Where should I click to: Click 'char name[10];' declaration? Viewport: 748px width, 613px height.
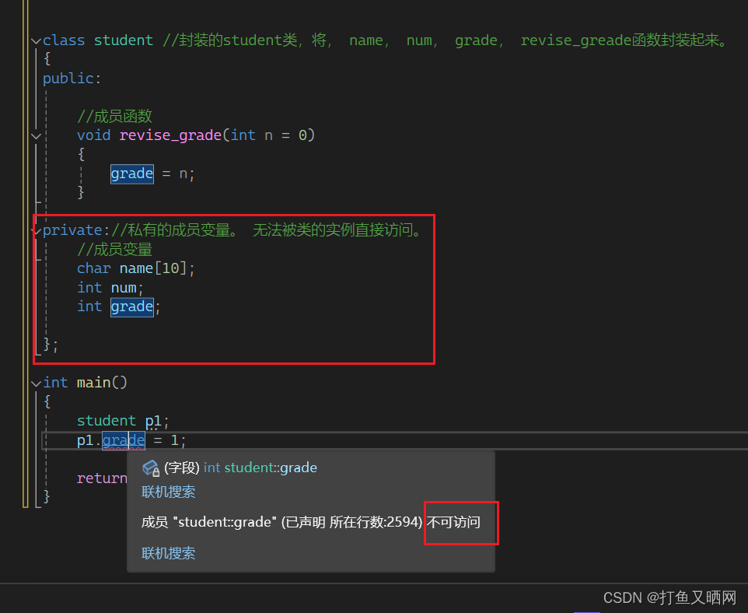[x=136, y=269]
